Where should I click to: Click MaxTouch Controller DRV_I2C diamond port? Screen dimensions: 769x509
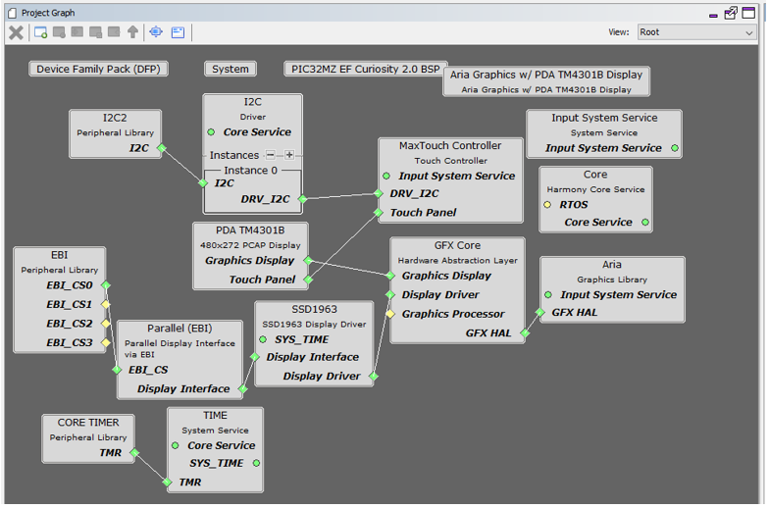pyautogui.click(x=379, y=194)
